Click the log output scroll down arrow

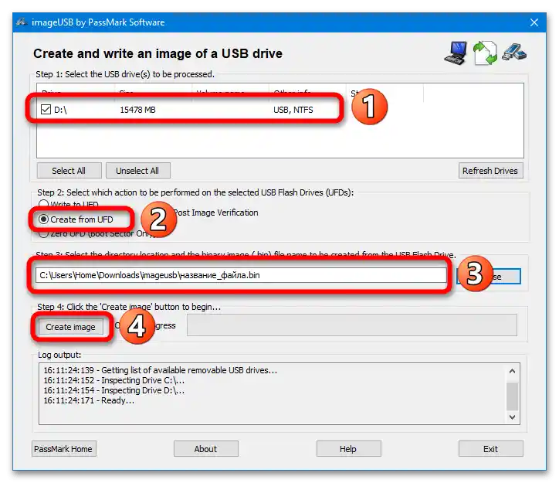[x=513, y=417]
